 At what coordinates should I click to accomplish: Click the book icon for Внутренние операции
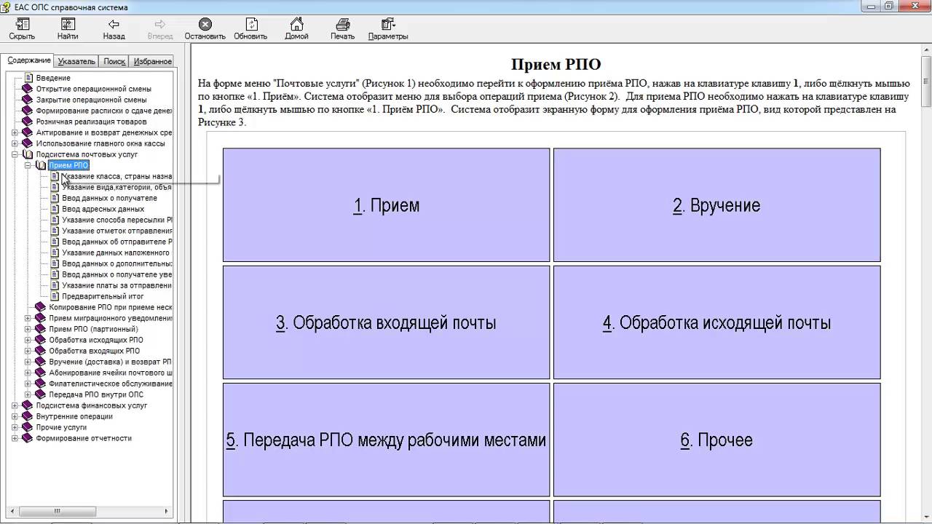[x=28, y=416]
